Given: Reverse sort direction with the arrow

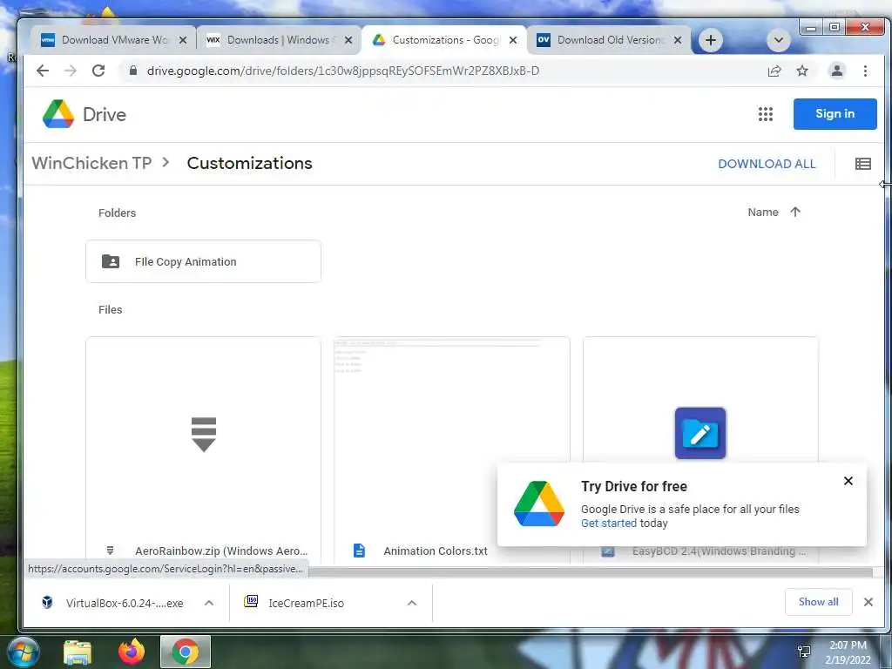Looking at the screenshot, I should point(795,212).
